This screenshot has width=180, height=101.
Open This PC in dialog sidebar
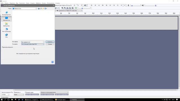(6, 30)
